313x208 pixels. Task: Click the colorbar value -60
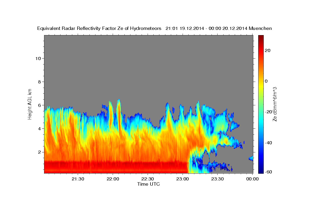[x=268, y=172]
